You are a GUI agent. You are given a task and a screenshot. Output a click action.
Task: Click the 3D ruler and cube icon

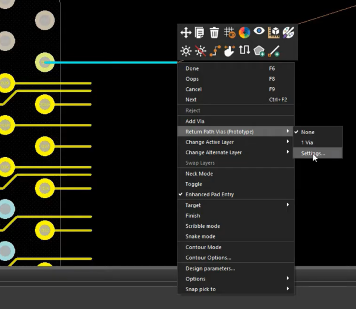[274, 33]
